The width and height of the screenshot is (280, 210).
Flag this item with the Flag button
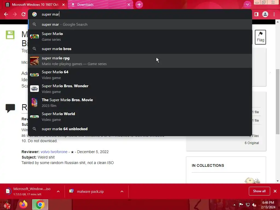pyautogui.click(x=260, y=37)
